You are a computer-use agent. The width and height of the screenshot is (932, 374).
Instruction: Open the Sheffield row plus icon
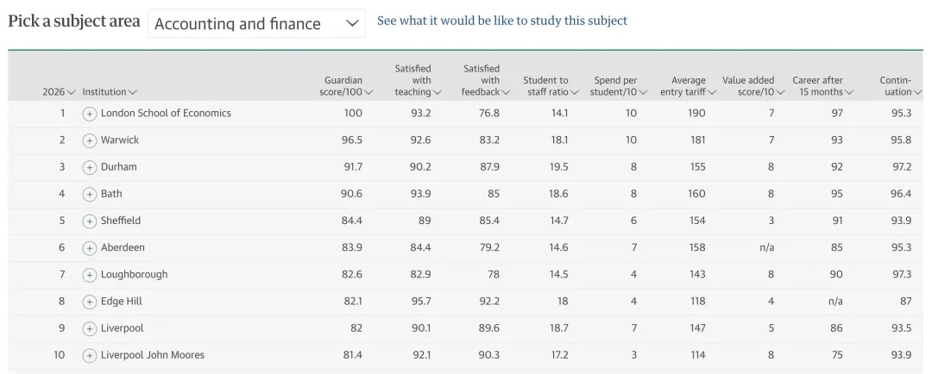tap(90, 221)
